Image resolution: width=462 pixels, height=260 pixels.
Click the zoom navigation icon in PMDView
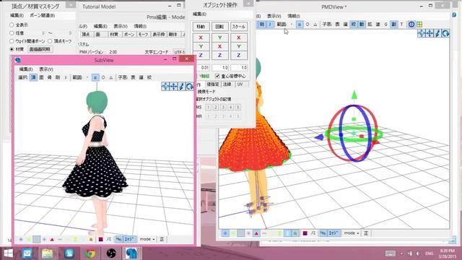438,33
